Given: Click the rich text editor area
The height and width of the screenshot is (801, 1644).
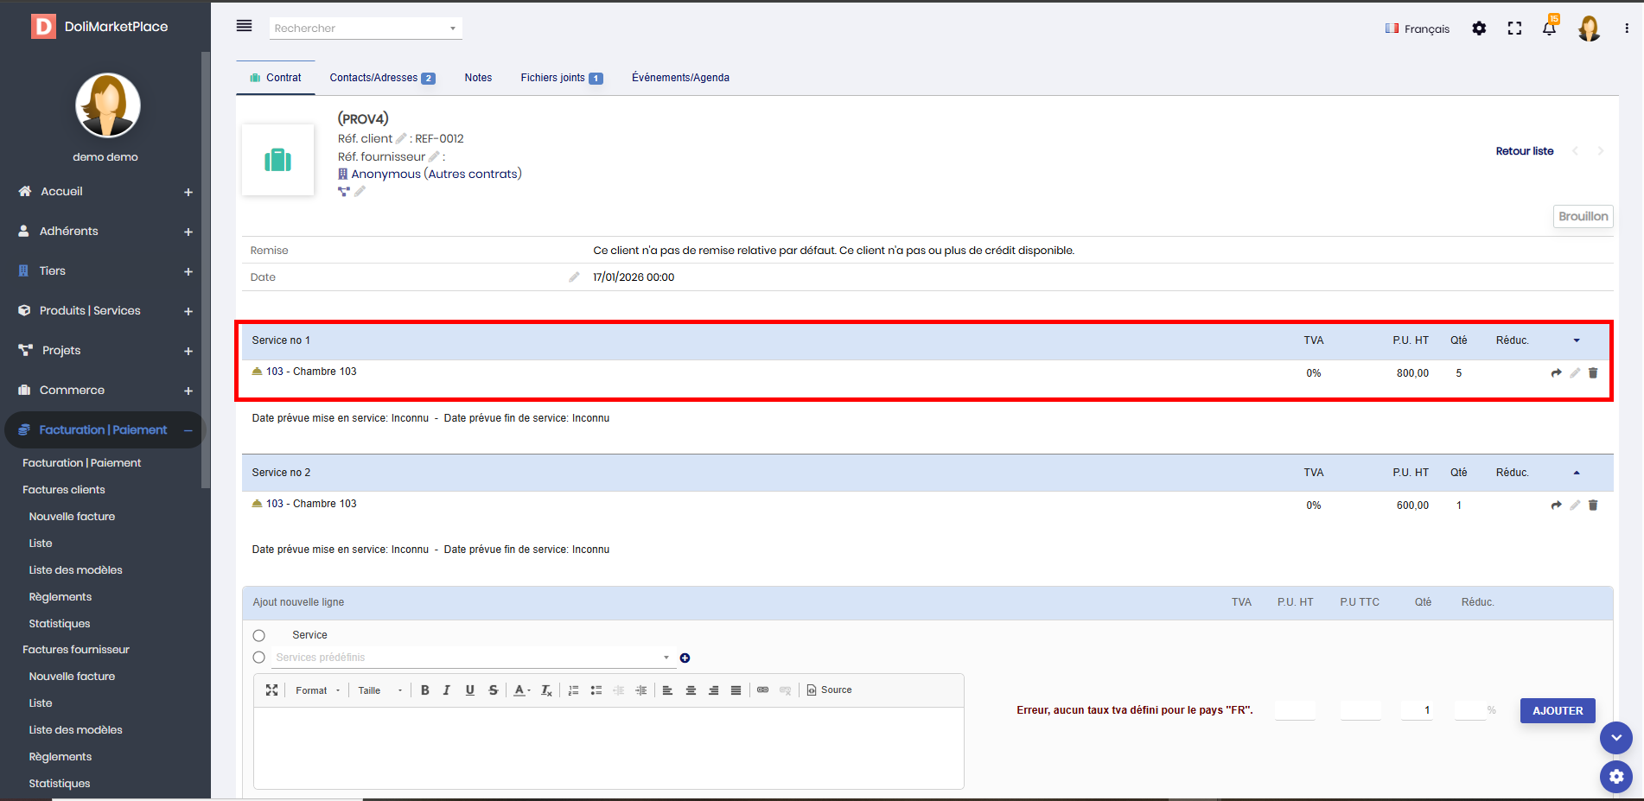Looking at the screenshot, I should [x=609, y=747].
